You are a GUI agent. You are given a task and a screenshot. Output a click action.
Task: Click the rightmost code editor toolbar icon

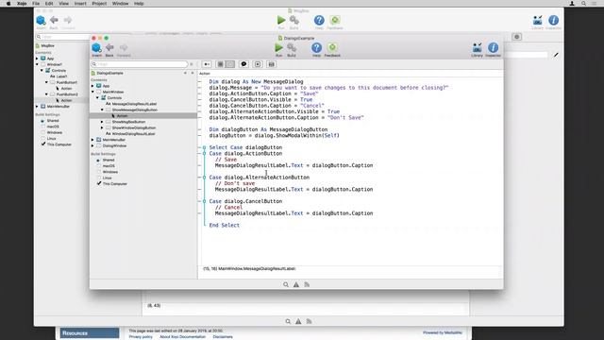pos(272,64)
